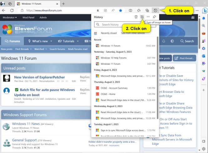Open the forum statistics chart icon
The width and height of the screenshot is (208, 153).
[x=193, y=17]
